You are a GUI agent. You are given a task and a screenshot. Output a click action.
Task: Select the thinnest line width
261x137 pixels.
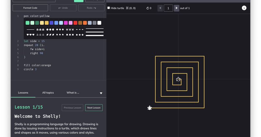click(x=95, y=29)
